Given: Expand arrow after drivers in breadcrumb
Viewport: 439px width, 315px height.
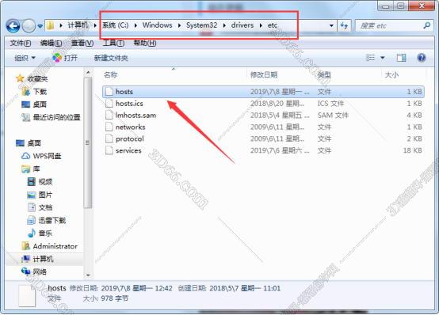Looking at the screenshot, I should [261, 25].
